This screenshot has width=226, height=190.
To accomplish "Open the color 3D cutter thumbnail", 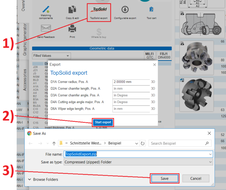I will [x=197, y=58].
